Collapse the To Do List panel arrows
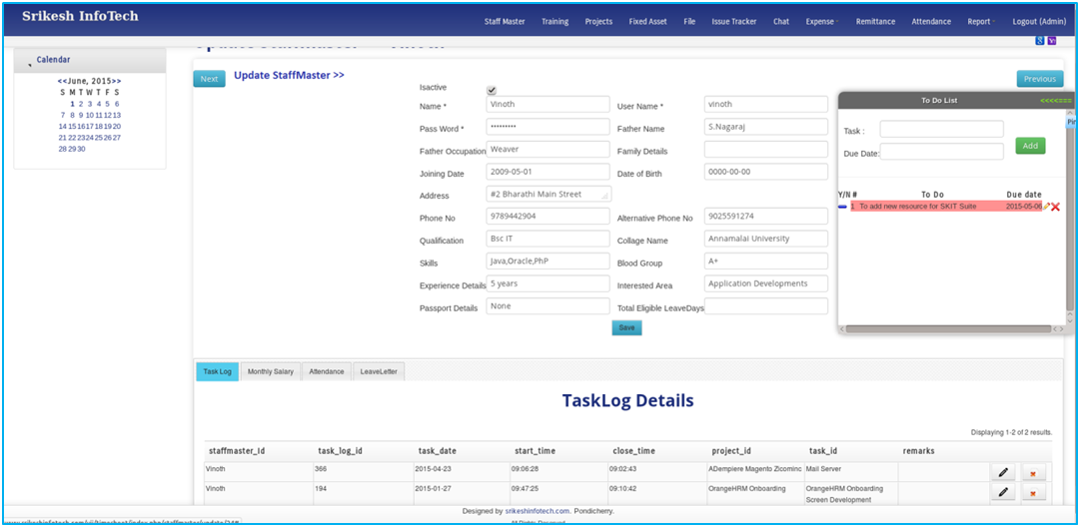Image resolution: width=1081 pixels, height=527 pixels. point(1055,100)
